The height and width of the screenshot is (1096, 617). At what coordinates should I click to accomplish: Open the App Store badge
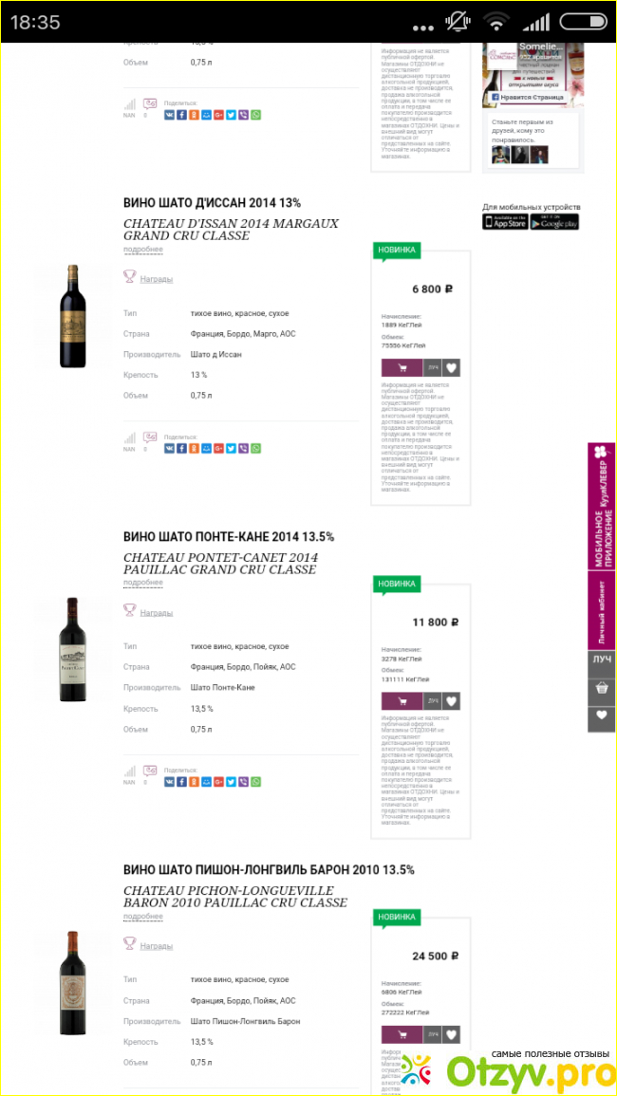504,222
